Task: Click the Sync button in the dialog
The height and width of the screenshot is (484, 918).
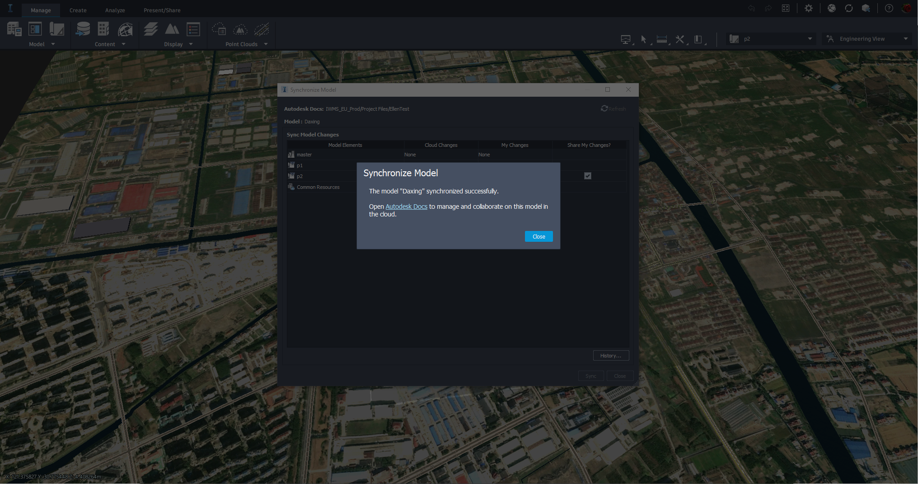Action: (591, 376)
